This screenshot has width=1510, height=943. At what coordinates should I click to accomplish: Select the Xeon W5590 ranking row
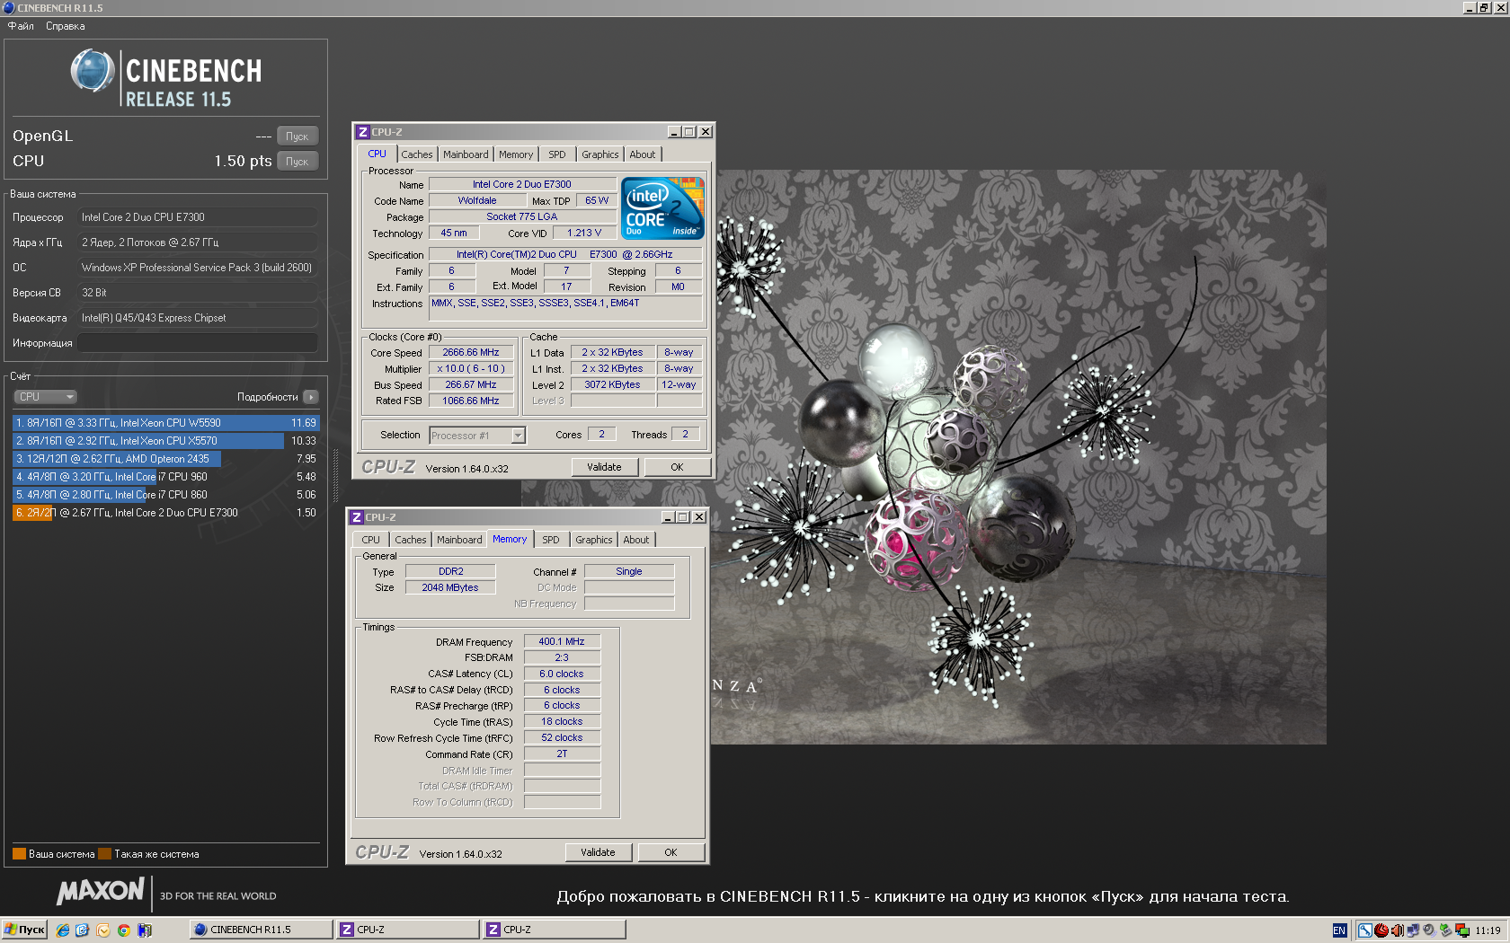point(165,423)
